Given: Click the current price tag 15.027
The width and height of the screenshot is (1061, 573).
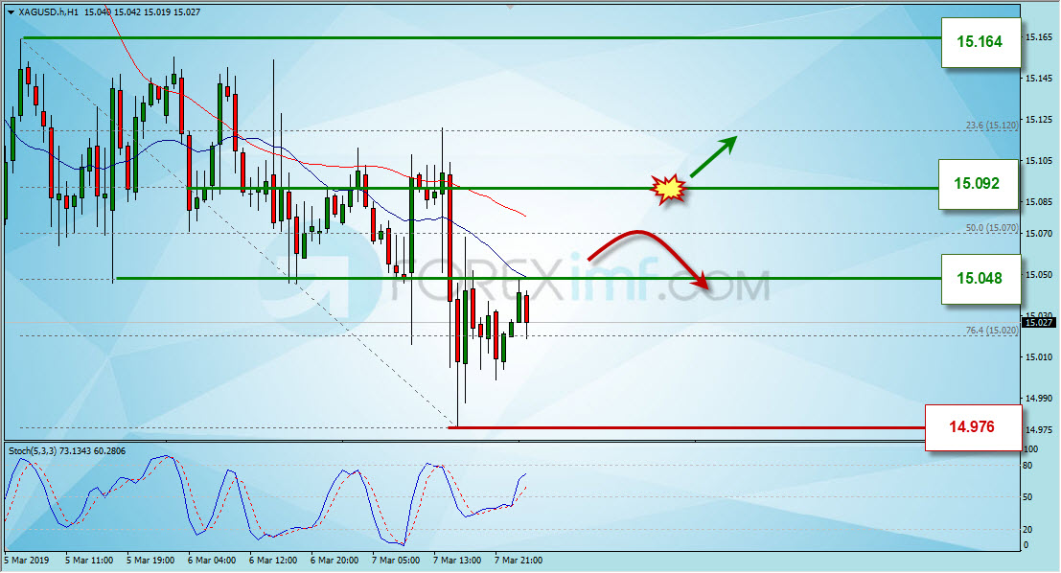Looking at the screenshot, I should pyautogui.click(x=1039, y=323).
